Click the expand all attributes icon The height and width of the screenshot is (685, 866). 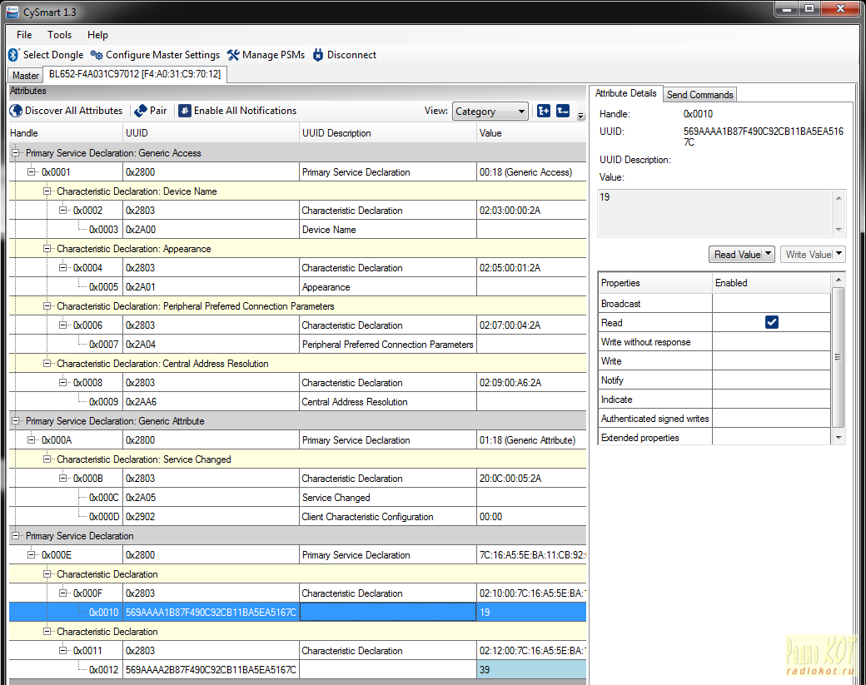click(x=544, y=111)
